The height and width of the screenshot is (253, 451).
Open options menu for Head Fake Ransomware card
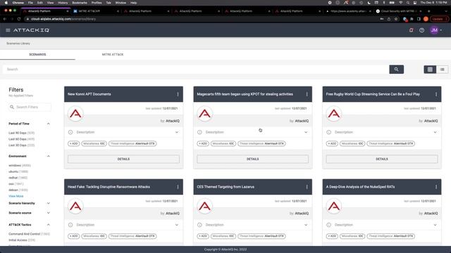178,187
